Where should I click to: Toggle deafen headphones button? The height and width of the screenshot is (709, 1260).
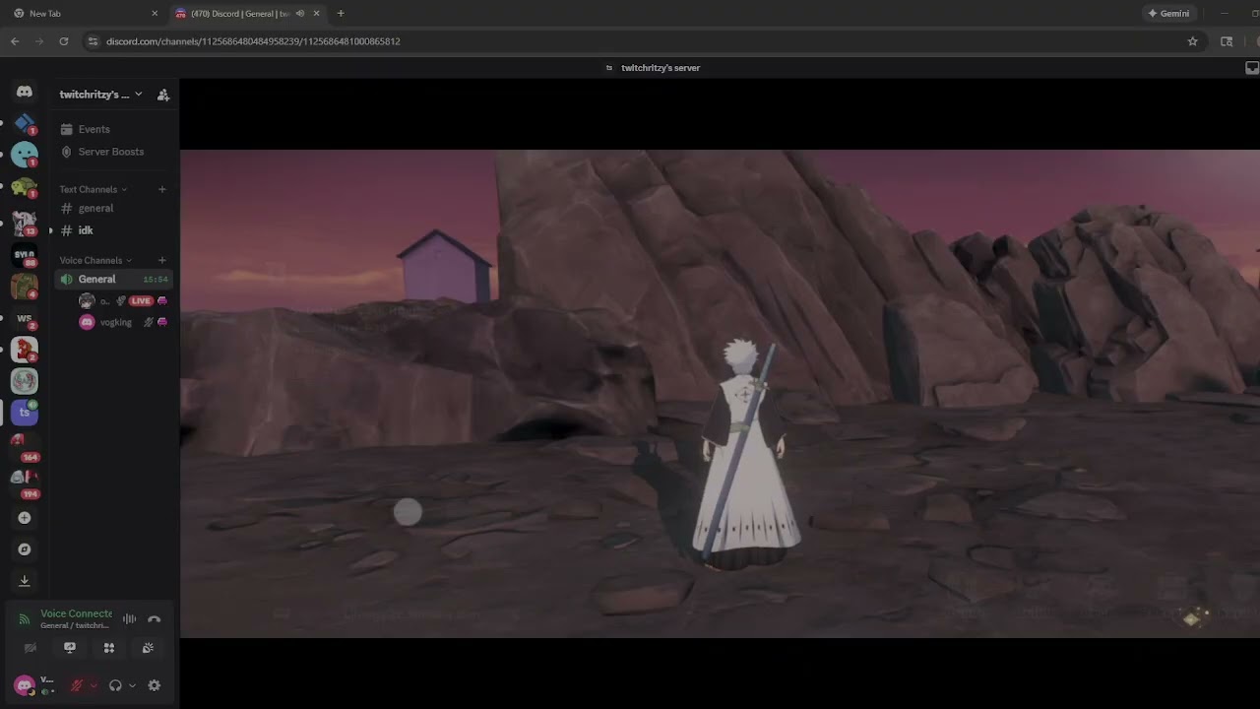tap(115, 685)
